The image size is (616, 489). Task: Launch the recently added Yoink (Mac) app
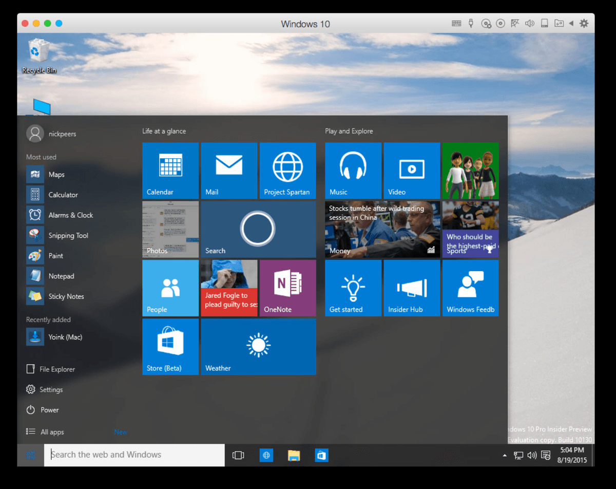[56, 337]
